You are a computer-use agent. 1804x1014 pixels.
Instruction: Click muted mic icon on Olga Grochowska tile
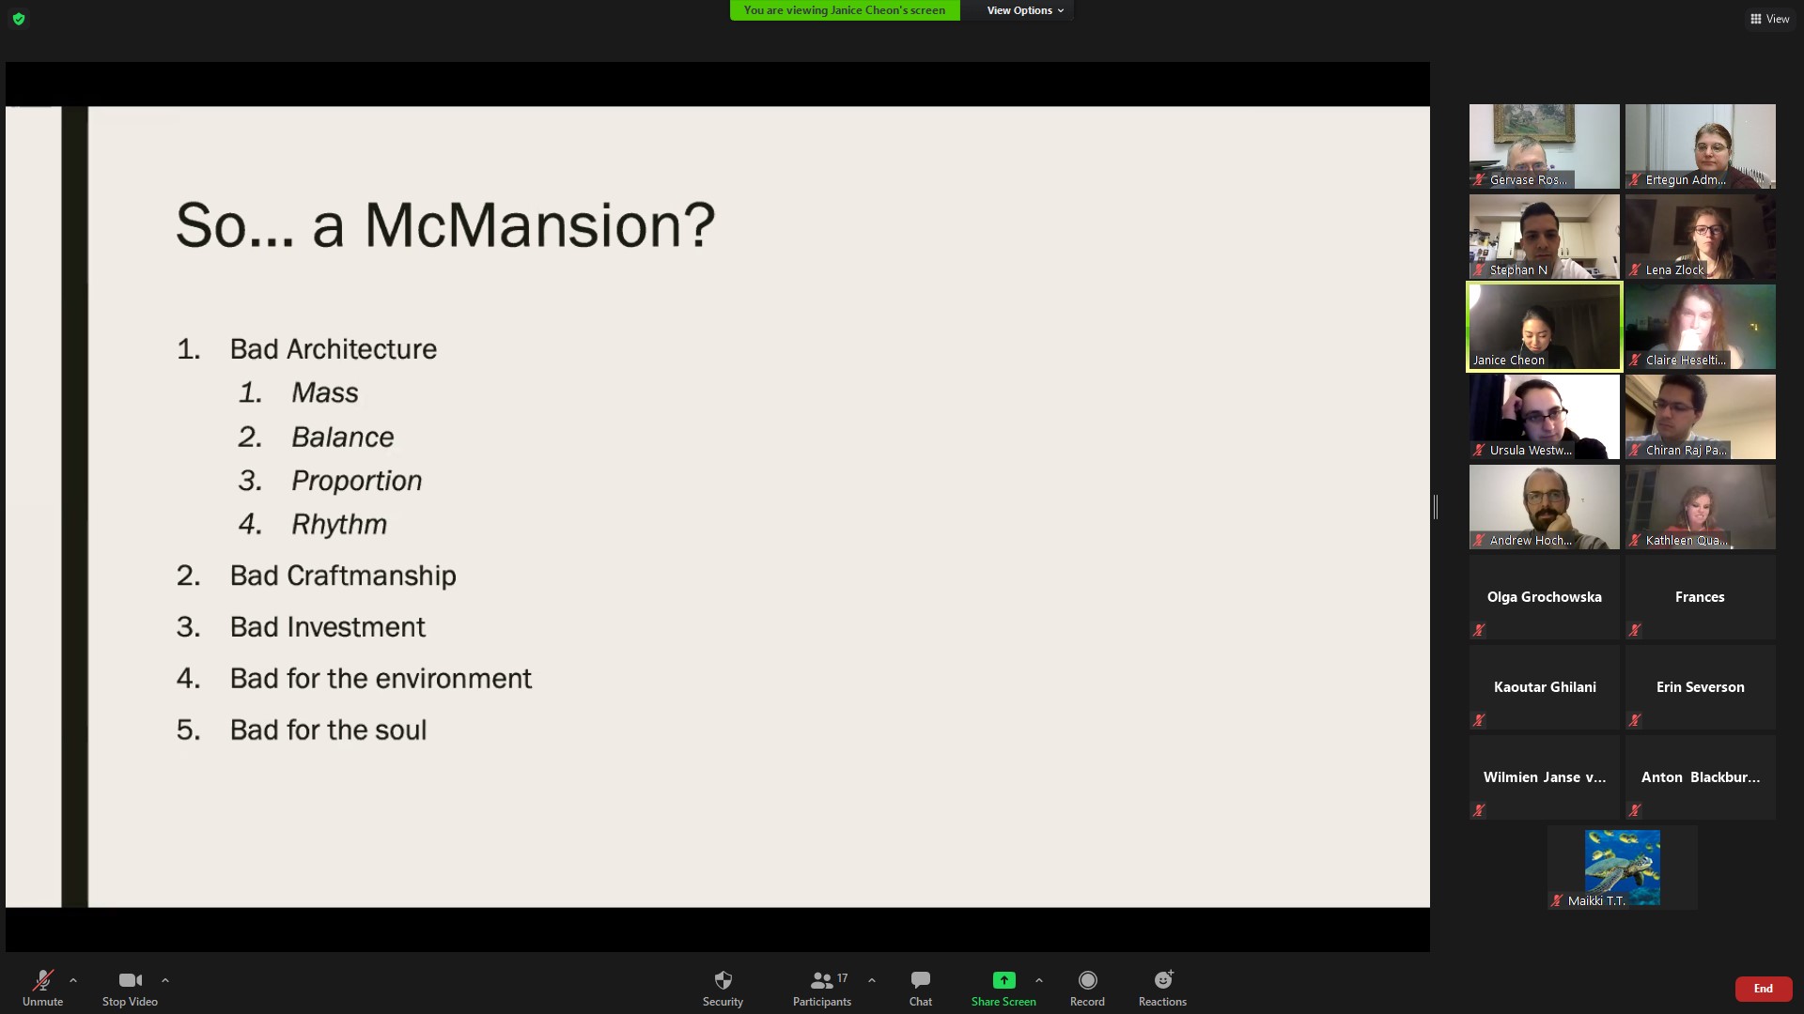(x=1480, y=630)
